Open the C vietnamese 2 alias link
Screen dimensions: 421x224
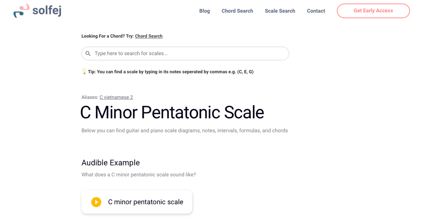(116, 97)
